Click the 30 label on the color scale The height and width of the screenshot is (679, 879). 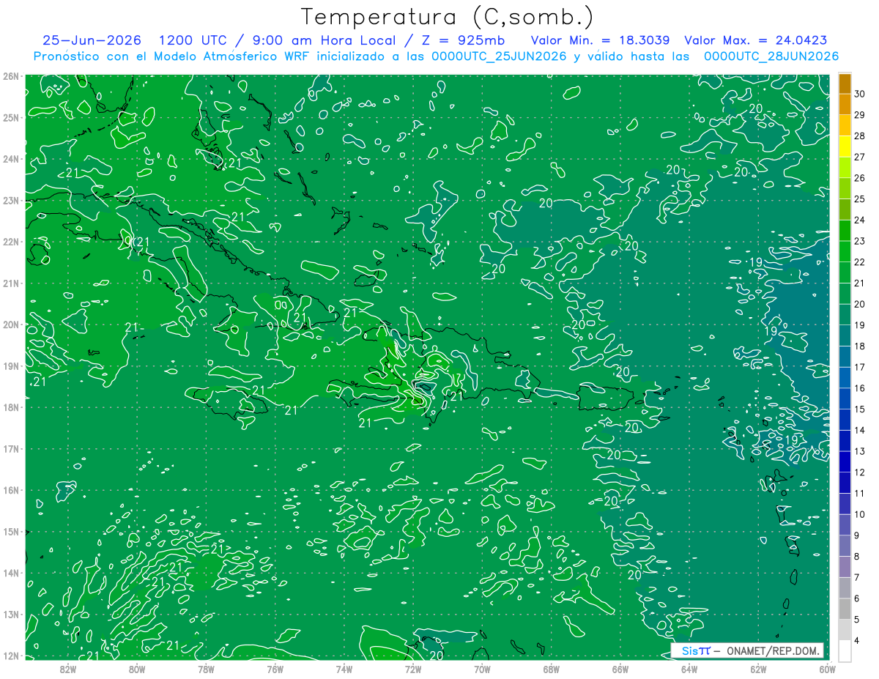coord(860,94)
